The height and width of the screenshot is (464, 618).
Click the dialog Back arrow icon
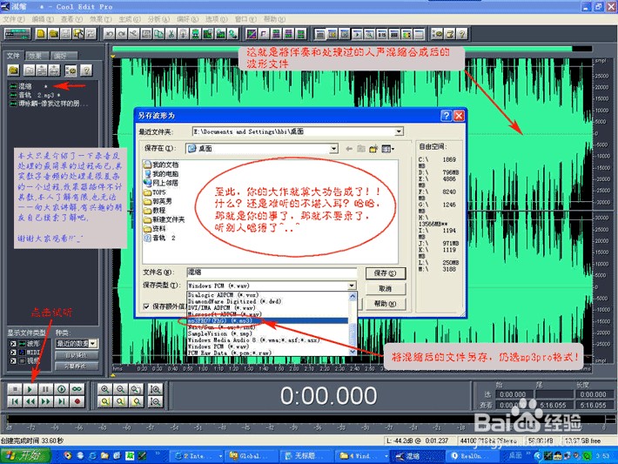coord(349,149)
